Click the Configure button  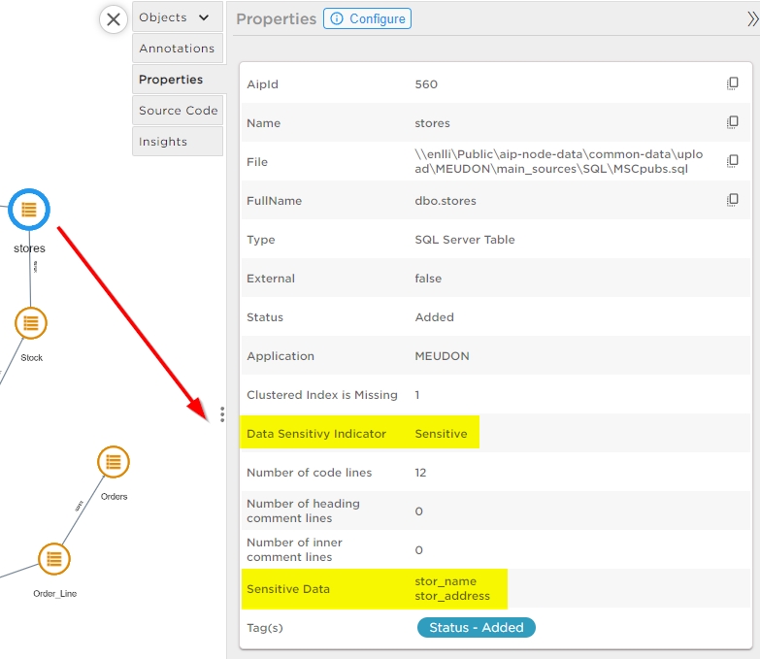[x=367, y=18]
